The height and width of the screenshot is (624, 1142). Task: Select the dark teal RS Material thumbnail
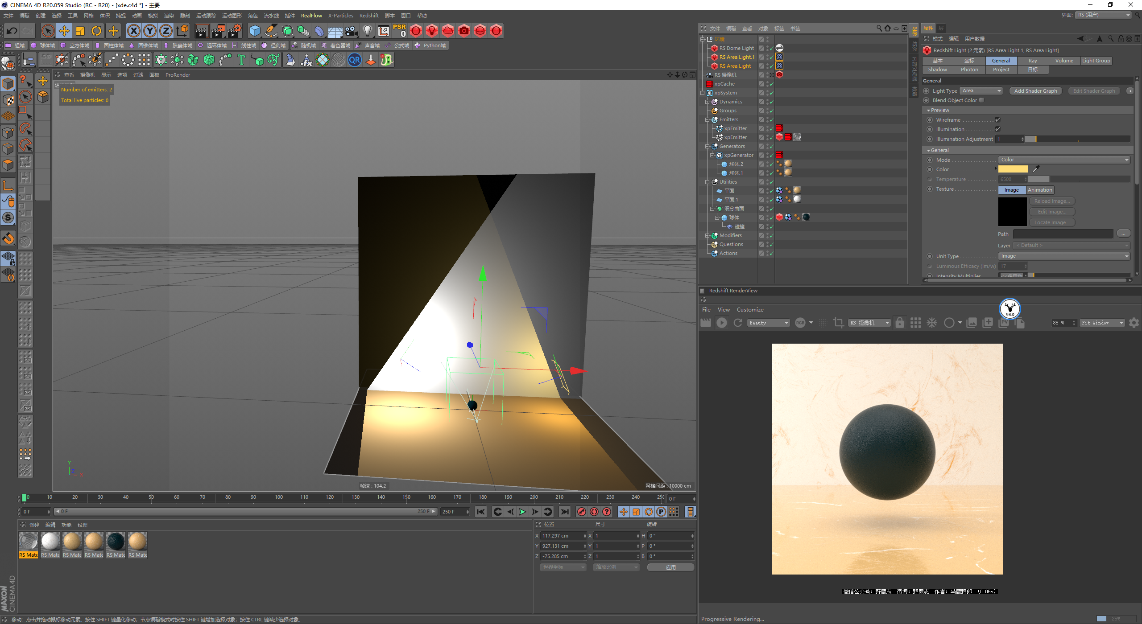116,542
